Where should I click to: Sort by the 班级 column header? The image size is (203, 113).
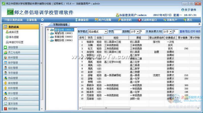tap(116, 38)
